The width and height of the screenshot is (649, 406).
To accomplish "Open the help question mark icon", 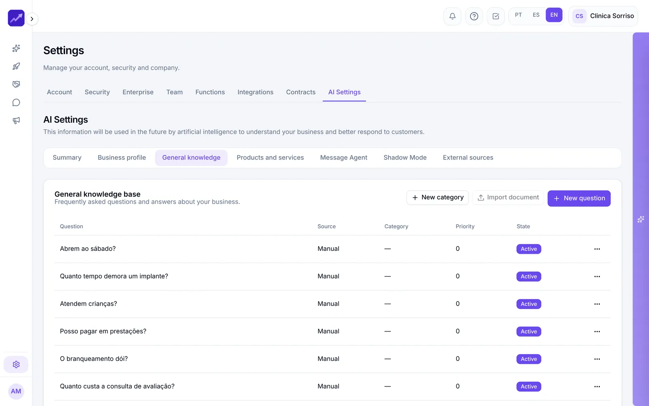I will [474, 16].
